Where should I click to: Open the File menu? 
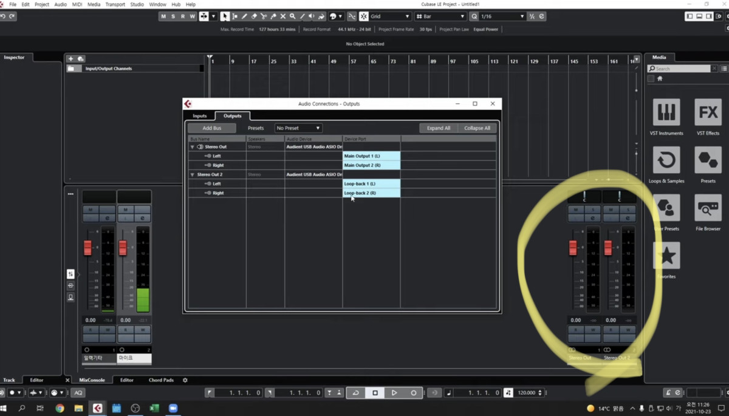coord(13,4)
